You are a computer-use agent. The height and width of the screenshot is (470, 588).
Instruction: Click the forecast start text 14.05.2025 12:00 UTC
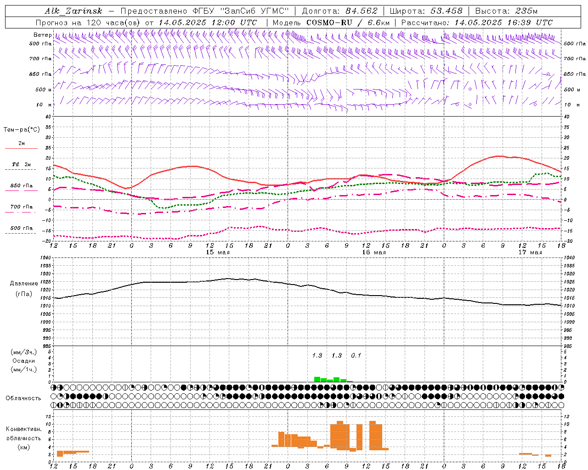coord(208,22)
